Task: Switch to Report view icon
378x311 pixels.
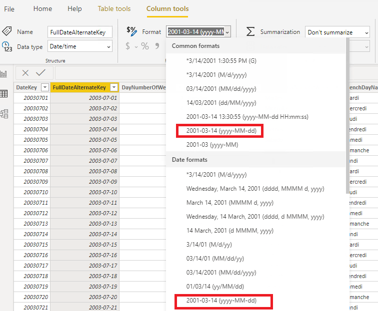Action: pos(3,74)
